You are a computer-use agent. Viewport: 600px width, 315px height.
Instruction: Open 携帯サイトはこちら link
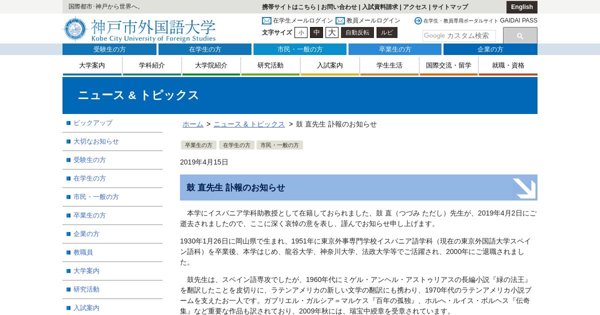coord(289,7)
